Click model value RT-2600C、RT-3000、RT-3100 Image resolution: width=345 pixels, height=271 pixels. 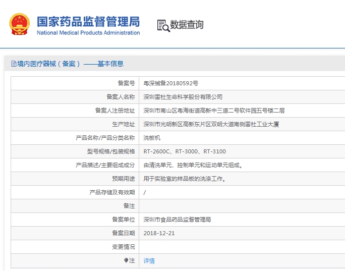185,152
